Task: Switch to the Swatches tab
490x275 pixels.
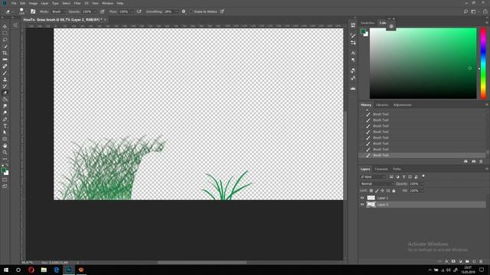Action: (367, 23)
